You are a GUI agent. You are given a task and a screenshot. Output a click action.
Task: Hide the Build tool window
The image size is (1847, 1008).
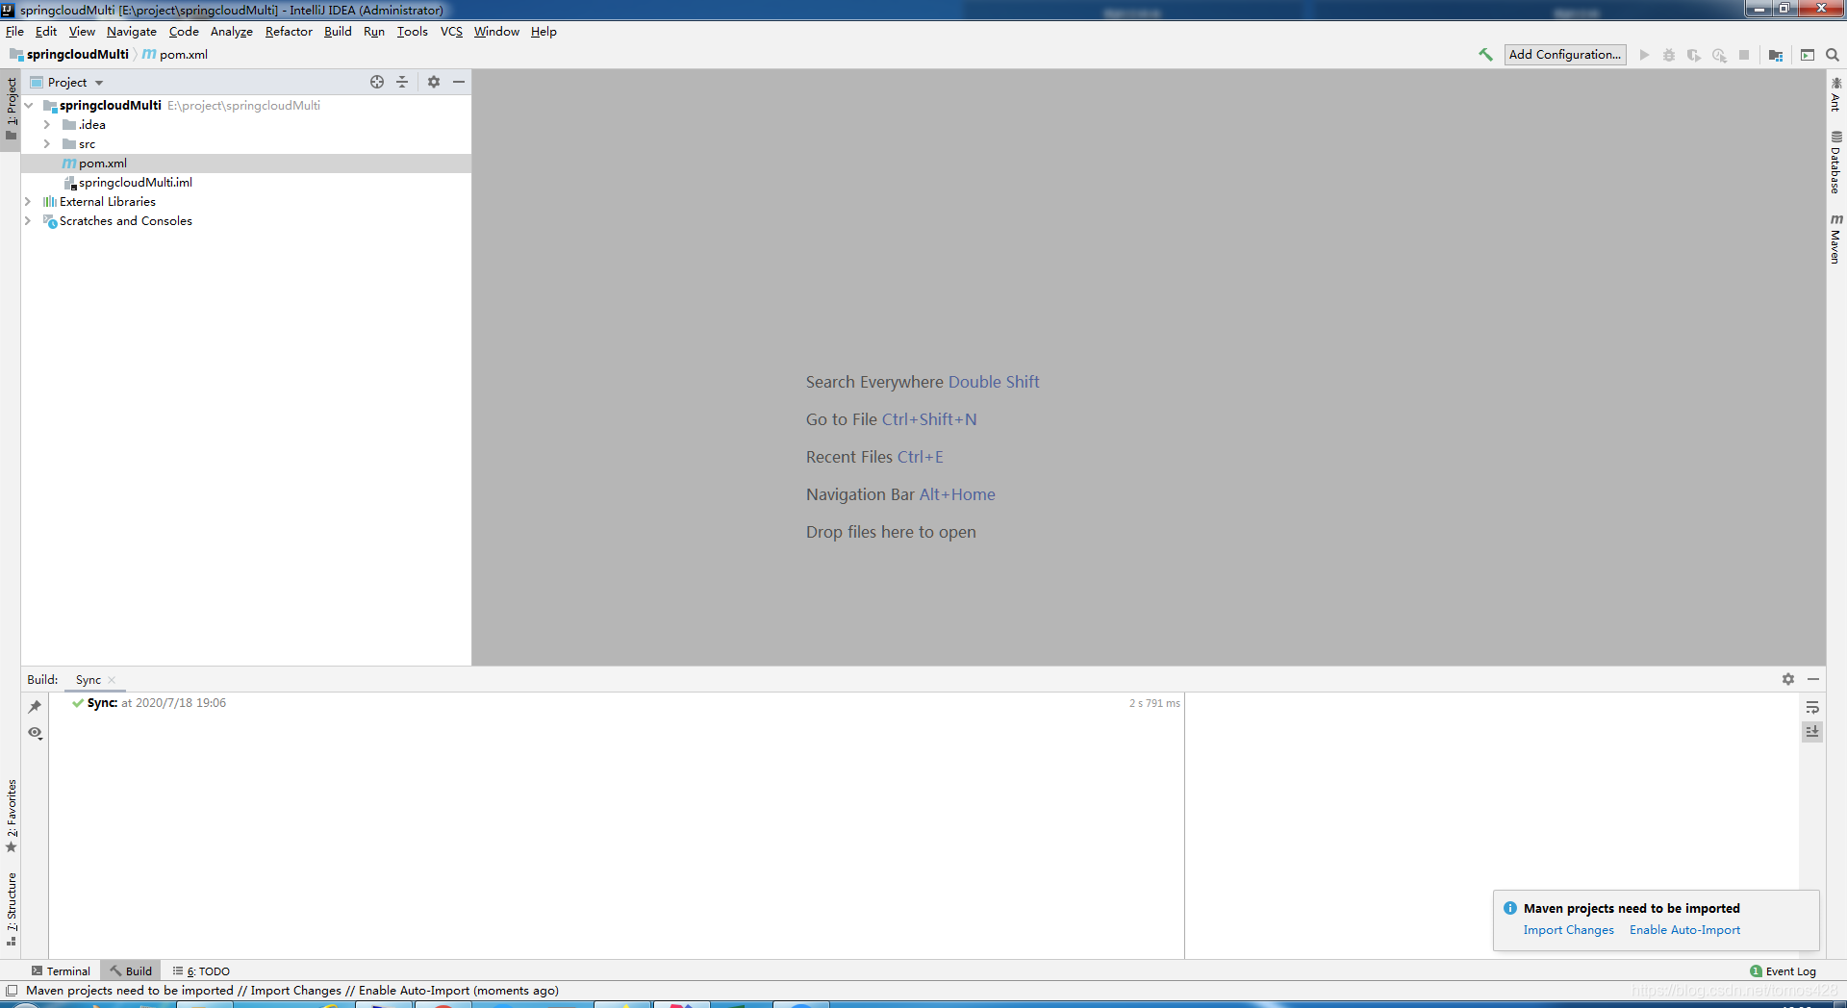[1813, 679]
